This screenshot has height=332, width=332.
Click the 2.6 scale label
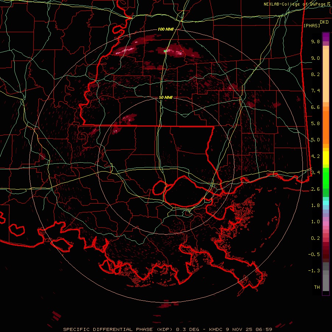[x=315, y=189]
